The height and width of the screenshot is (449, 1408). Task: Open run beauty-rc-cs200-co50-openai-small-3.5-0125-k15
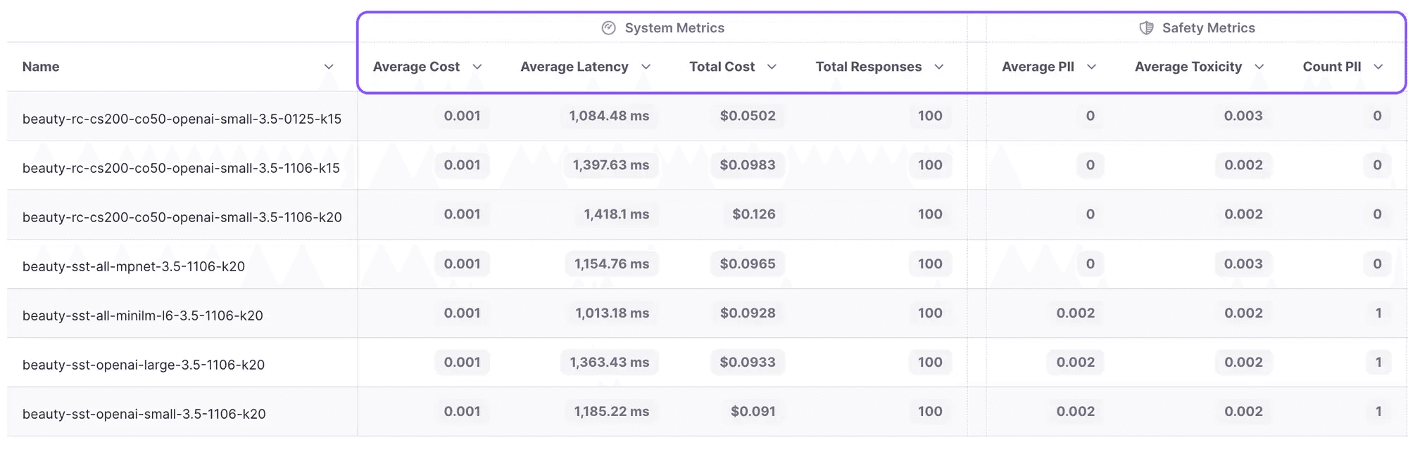pos(182,119)
